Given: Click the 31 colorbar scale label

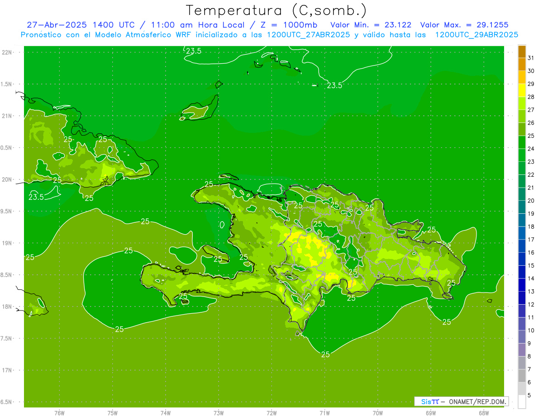Looking at the screenshot, I should 531,58.
